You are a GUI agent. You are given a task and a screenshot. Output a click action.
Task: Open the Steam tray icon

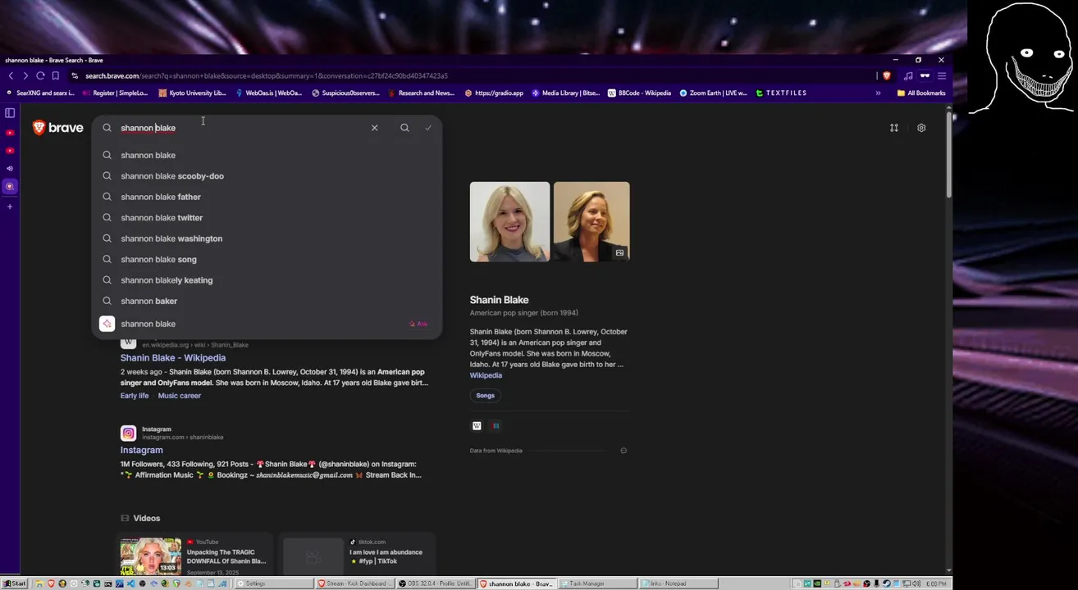(x=886, y=583)
